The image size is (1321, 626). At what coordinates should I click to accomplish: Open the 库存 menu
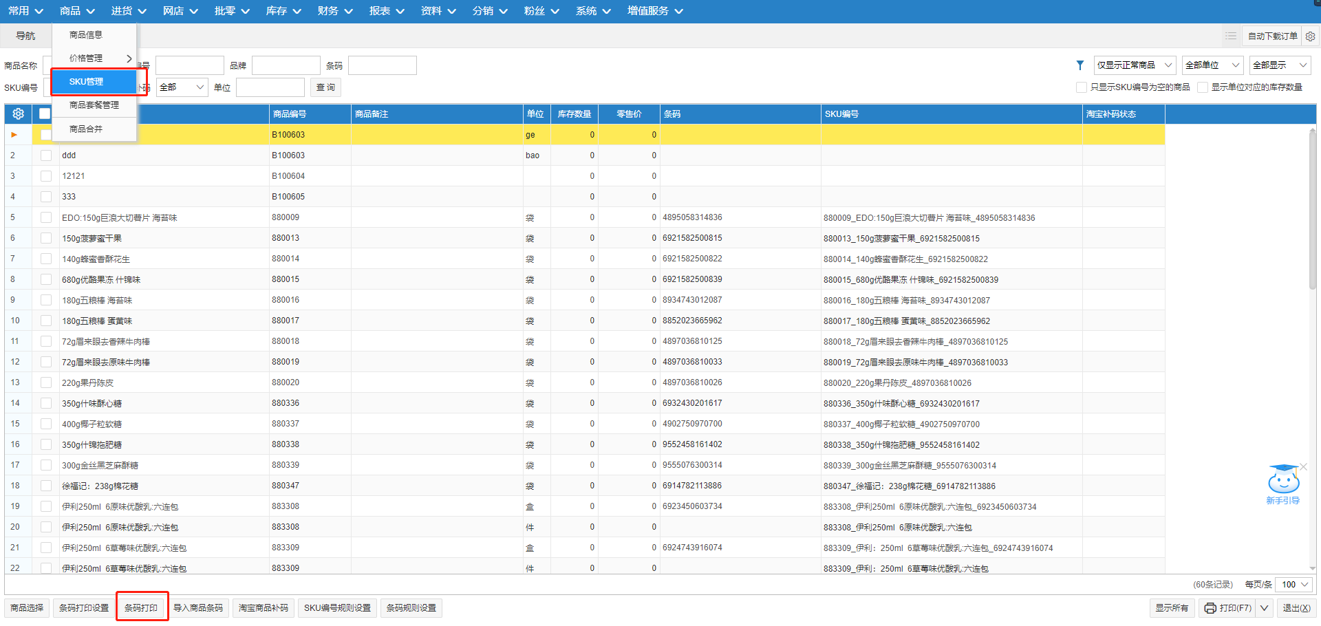click(283, 11)
